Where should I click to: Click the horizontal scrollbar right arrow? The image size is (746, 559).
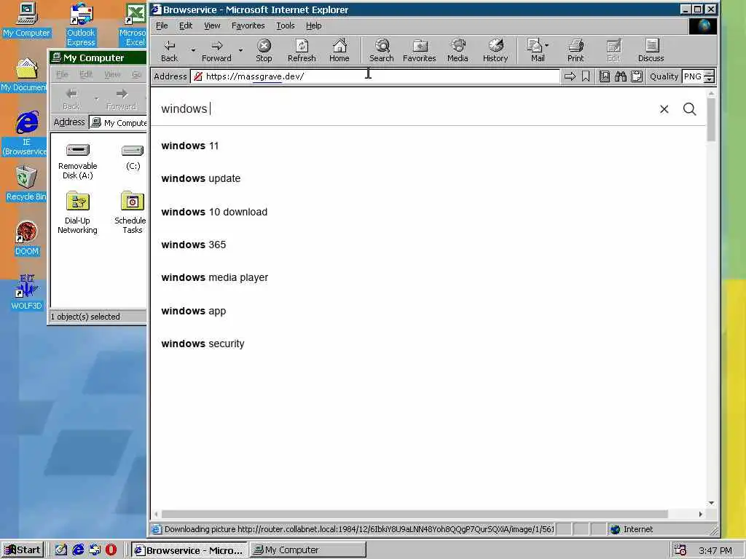(x=700, y=515)
